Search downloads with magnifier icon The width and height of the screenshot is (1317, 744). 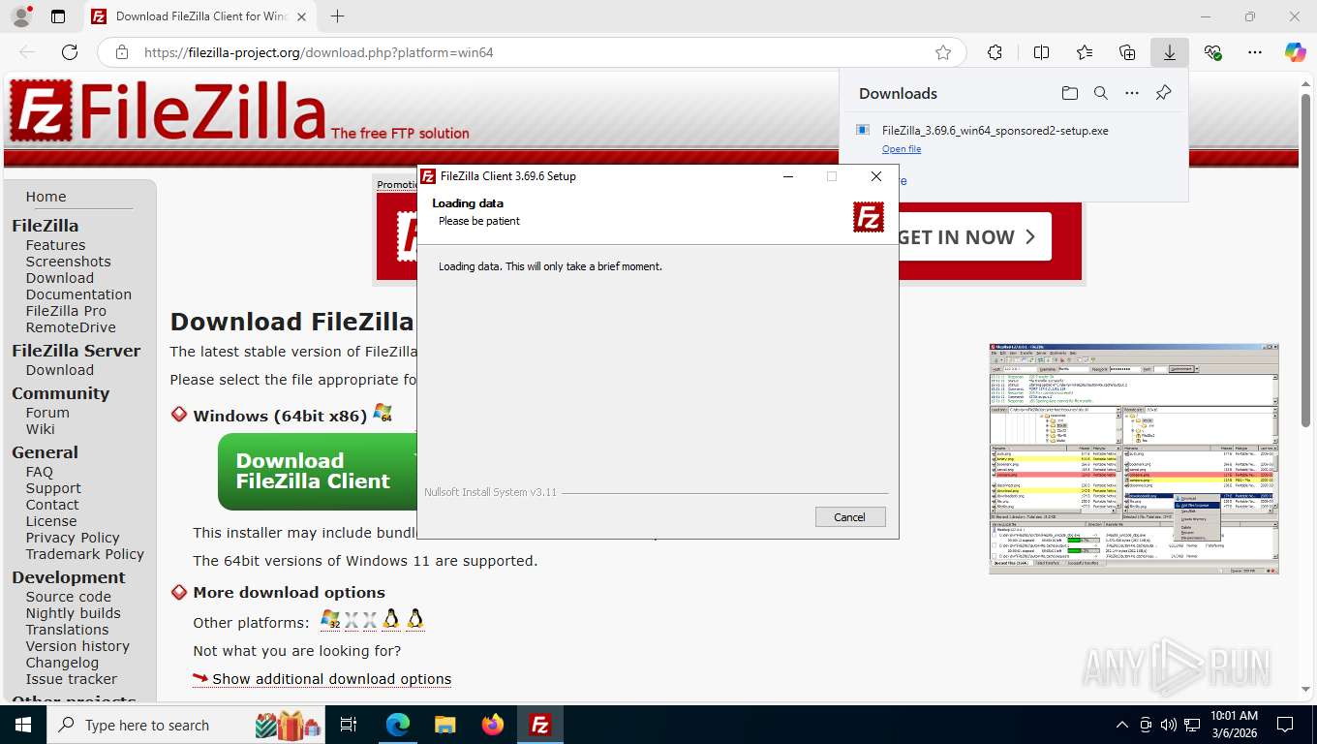1101,93
